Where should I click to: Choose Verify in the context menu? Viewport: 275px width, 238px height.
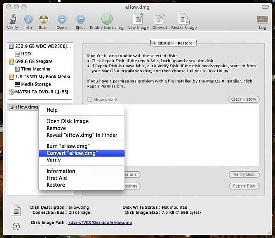pyautogui.click(x=82, y=160)
